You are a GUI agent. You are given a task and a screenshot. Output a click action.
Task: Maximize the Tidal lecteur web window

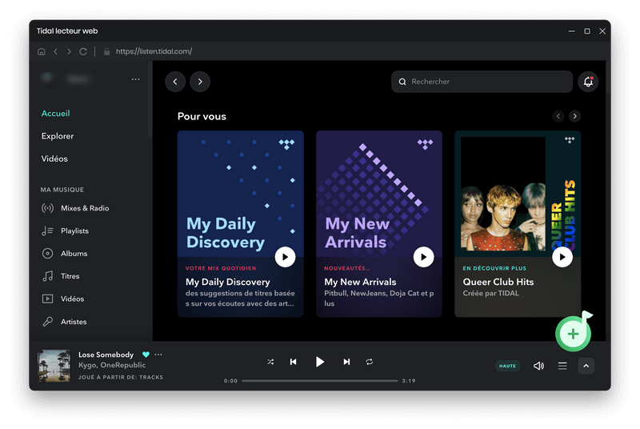[587, 31]
